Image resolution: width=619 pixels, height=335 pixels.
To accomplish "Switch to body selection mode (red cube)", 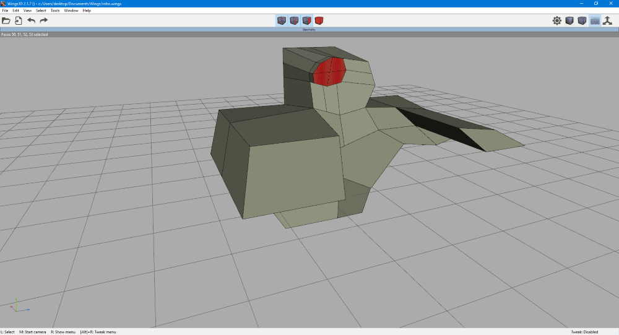I will [319, 20].
